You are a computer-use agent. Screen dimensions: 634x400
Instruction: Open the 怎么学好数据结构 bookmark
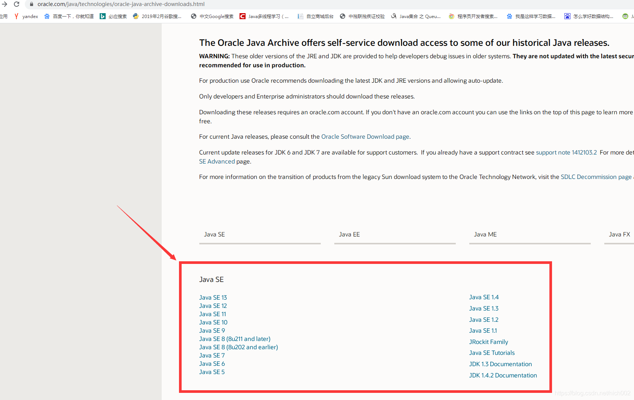click(589, 16)
